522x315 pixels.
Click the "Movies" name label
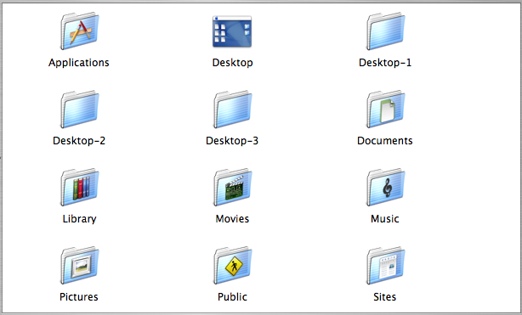click(x=232, y=219)
